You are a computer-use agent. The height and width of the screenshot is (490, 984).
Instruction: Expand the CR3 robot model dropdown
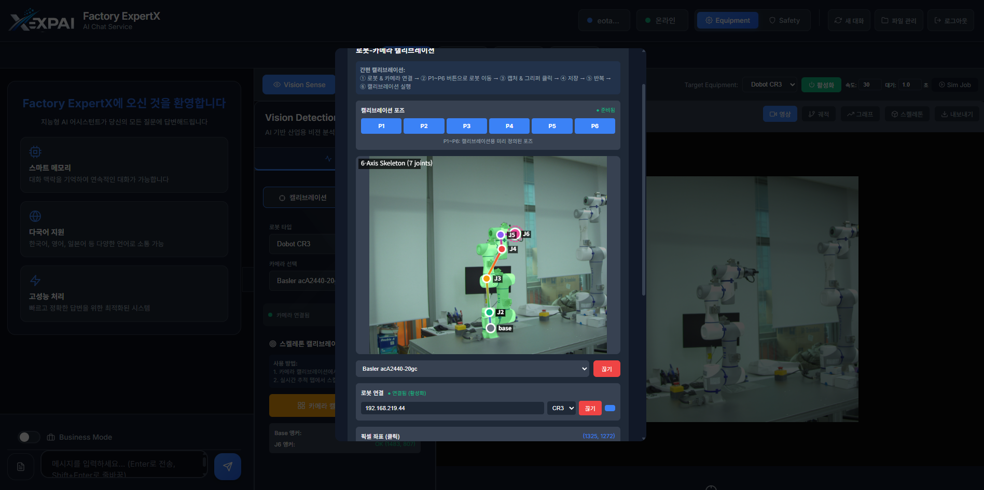[561, 408]
